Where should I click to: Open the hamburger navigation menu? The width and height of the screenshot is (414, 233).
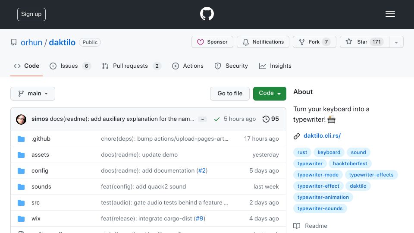point(390,14)
